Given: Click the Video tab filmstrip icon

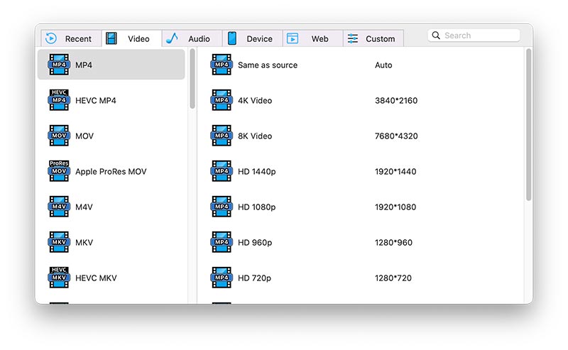Looking at the screenshot, I should click(111, 38).
